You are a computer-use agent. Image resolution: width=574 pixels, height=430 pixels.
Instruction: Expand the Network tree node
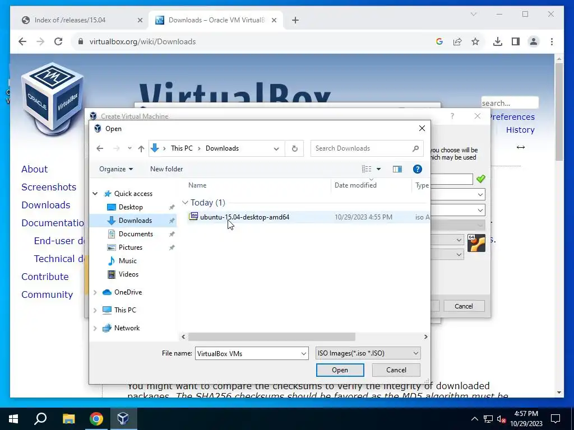pos(95,328)
